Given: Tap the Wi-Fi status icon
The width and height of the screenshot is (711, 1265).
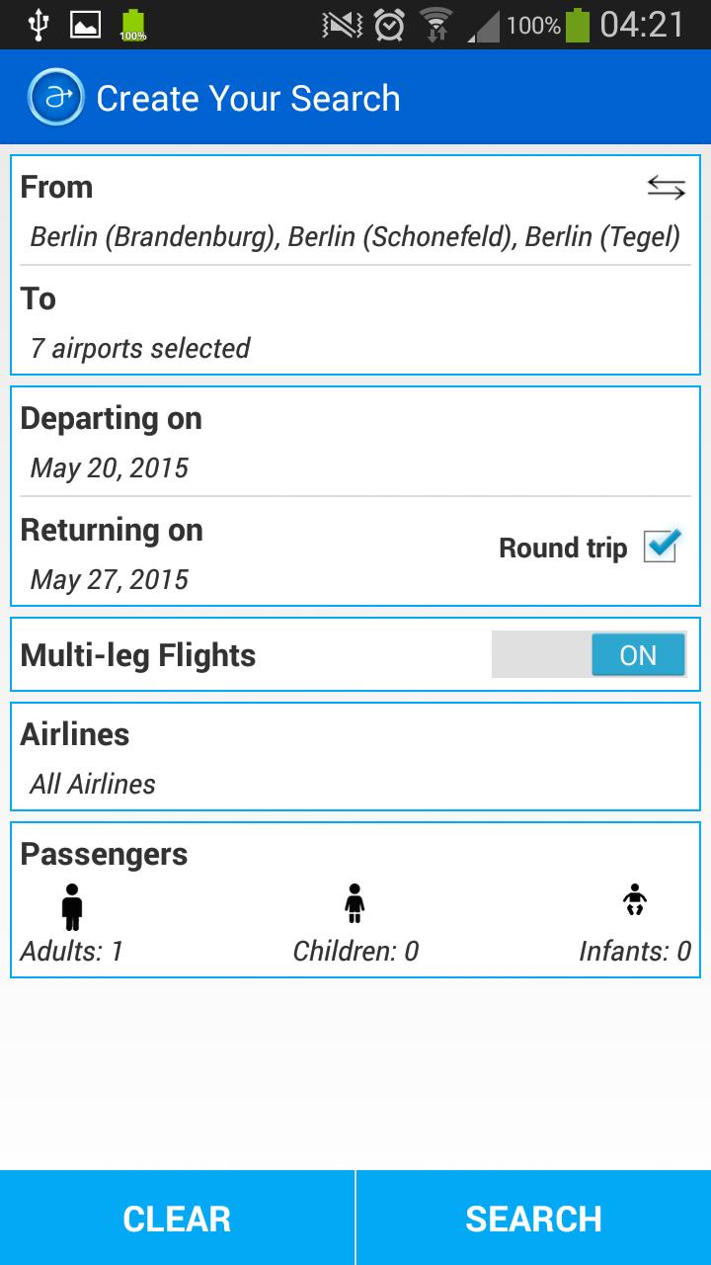Looking at the screenshot, I should [x=434, y=25].
